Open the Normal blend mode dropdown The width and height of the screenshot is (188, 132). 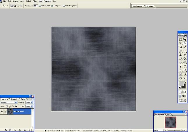(16, 103)
